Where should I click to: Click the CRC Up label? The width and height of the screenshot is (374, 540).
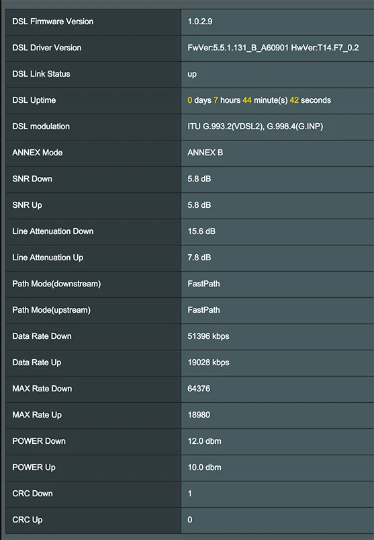(x=28, y=520)
